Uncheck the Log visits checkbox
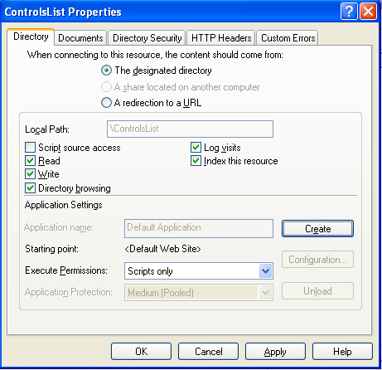The image size is (382, 370). pos(196,148)
